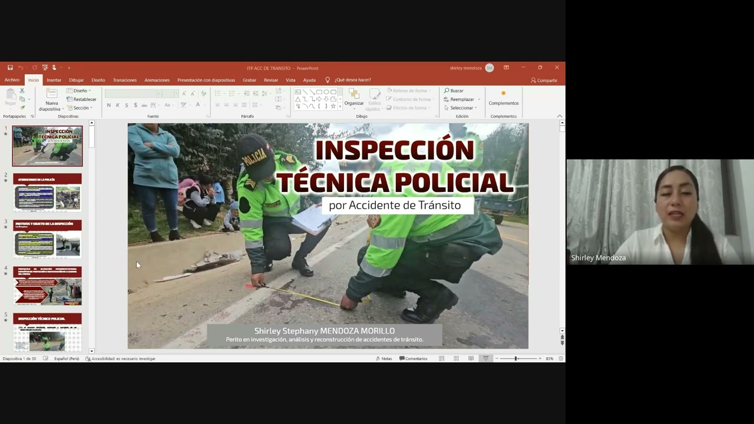Select slide 4 thumbnail in the panel
This screenshot has height=424, width=754.
click(x=48, y=286)
